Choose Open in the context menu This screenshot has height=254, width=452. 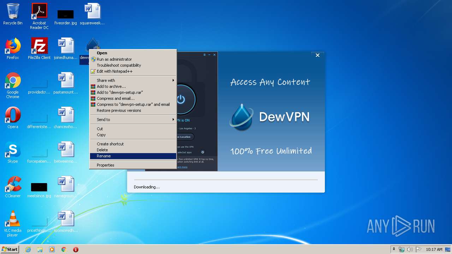(x=133, y=53)
